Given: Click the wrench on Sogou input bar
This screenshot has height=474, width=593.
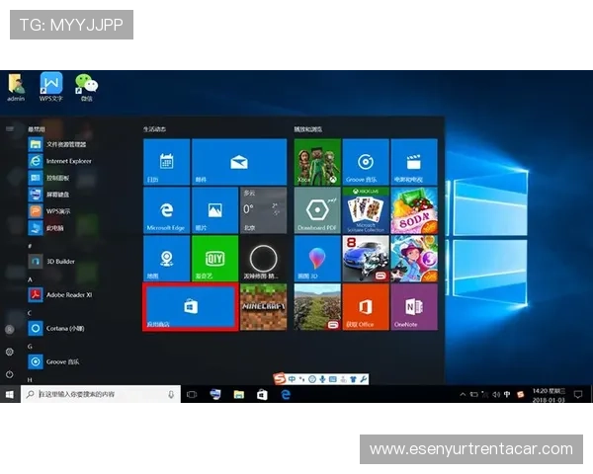Looking at the screenshot, I should pyautogui.click(x=364, y=379).
